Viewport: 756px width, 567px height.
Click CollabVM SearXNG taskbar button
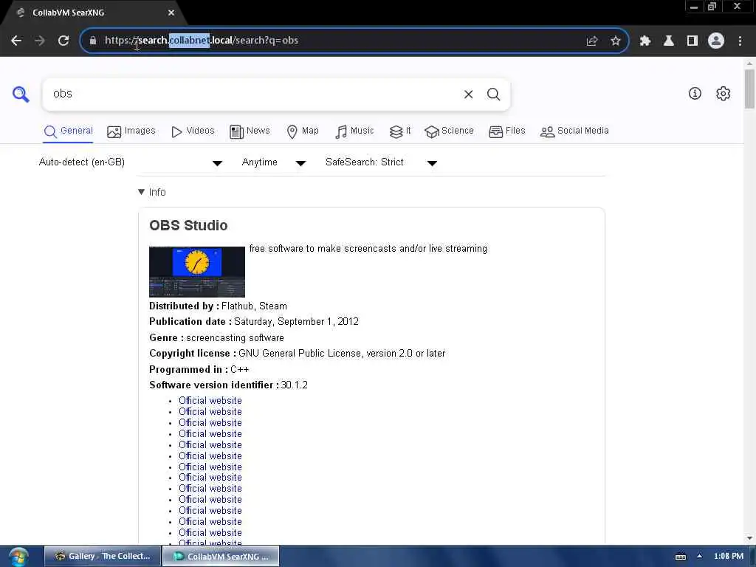coord(221,557)
